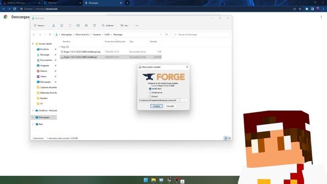The height and width of the screenshot is (184, 327).
Task: Switch to large icons view in status bar
Action: click(x=229, y=139)
